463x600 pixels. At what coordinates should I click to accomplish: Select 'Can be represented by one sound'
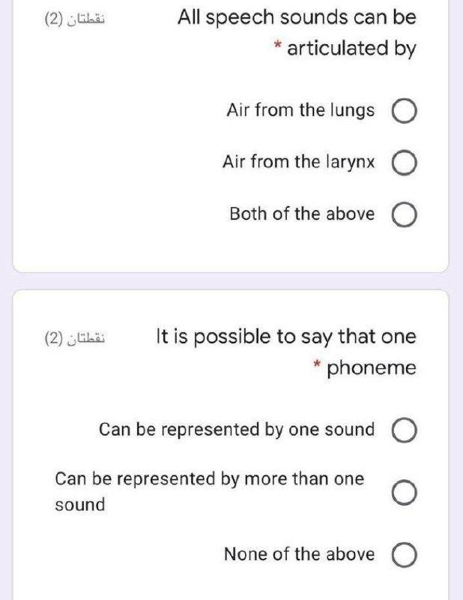[406, 429]
